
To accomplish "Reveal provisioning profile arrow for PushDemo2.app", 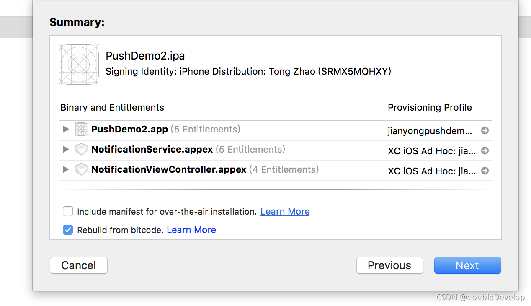I will [485, 131].
